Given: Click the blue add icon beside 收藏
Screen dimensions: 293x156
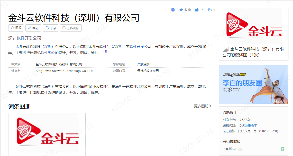Looking at the screenshot, I should [173, 10].
